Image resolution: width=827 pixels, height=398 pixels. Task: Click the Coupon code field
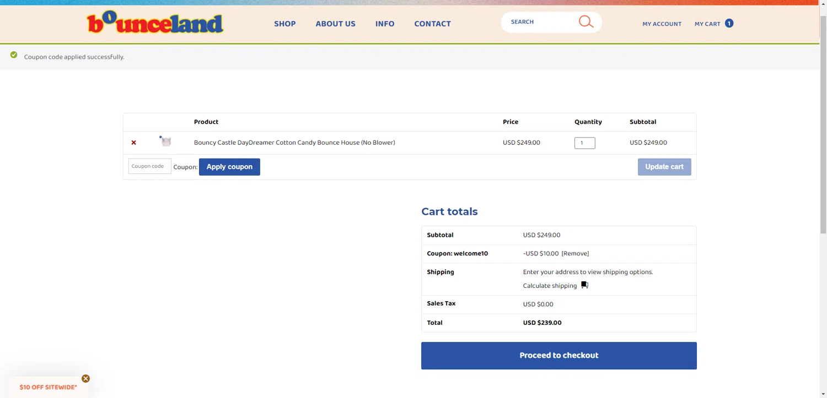[x=149, y=166]
